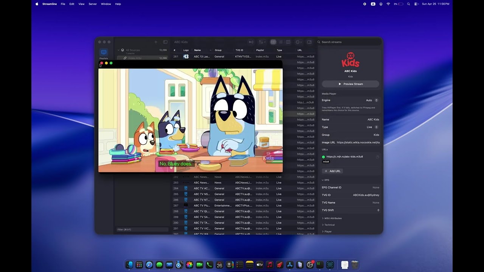Expand the Technical section
This screenshot has height=272, width=484.
[x=329, y=225]
